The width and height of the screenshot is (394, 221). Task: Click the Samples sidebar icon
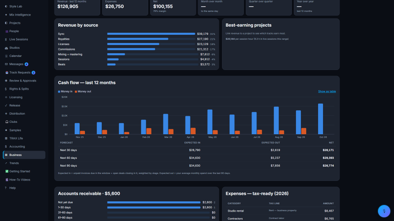click(x=6, y=130)
